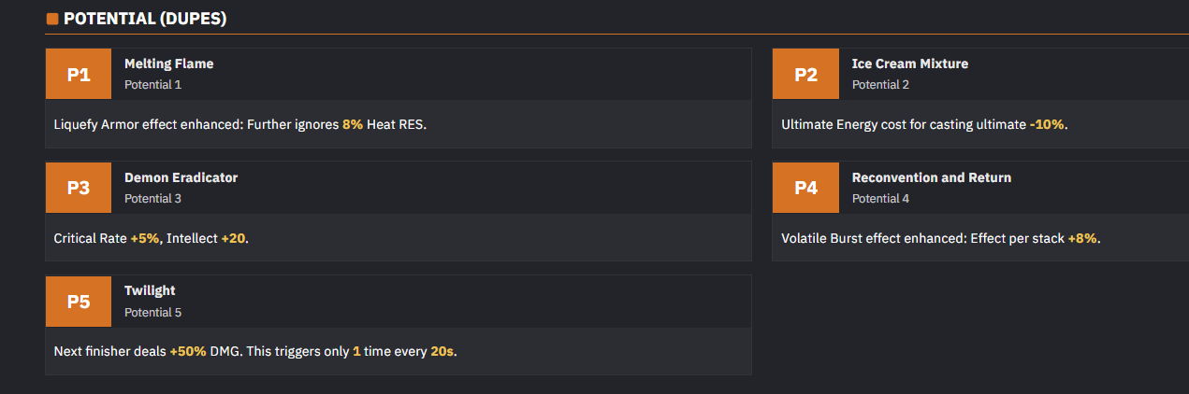Click the +8% effect per stack value

(1082, 238)
